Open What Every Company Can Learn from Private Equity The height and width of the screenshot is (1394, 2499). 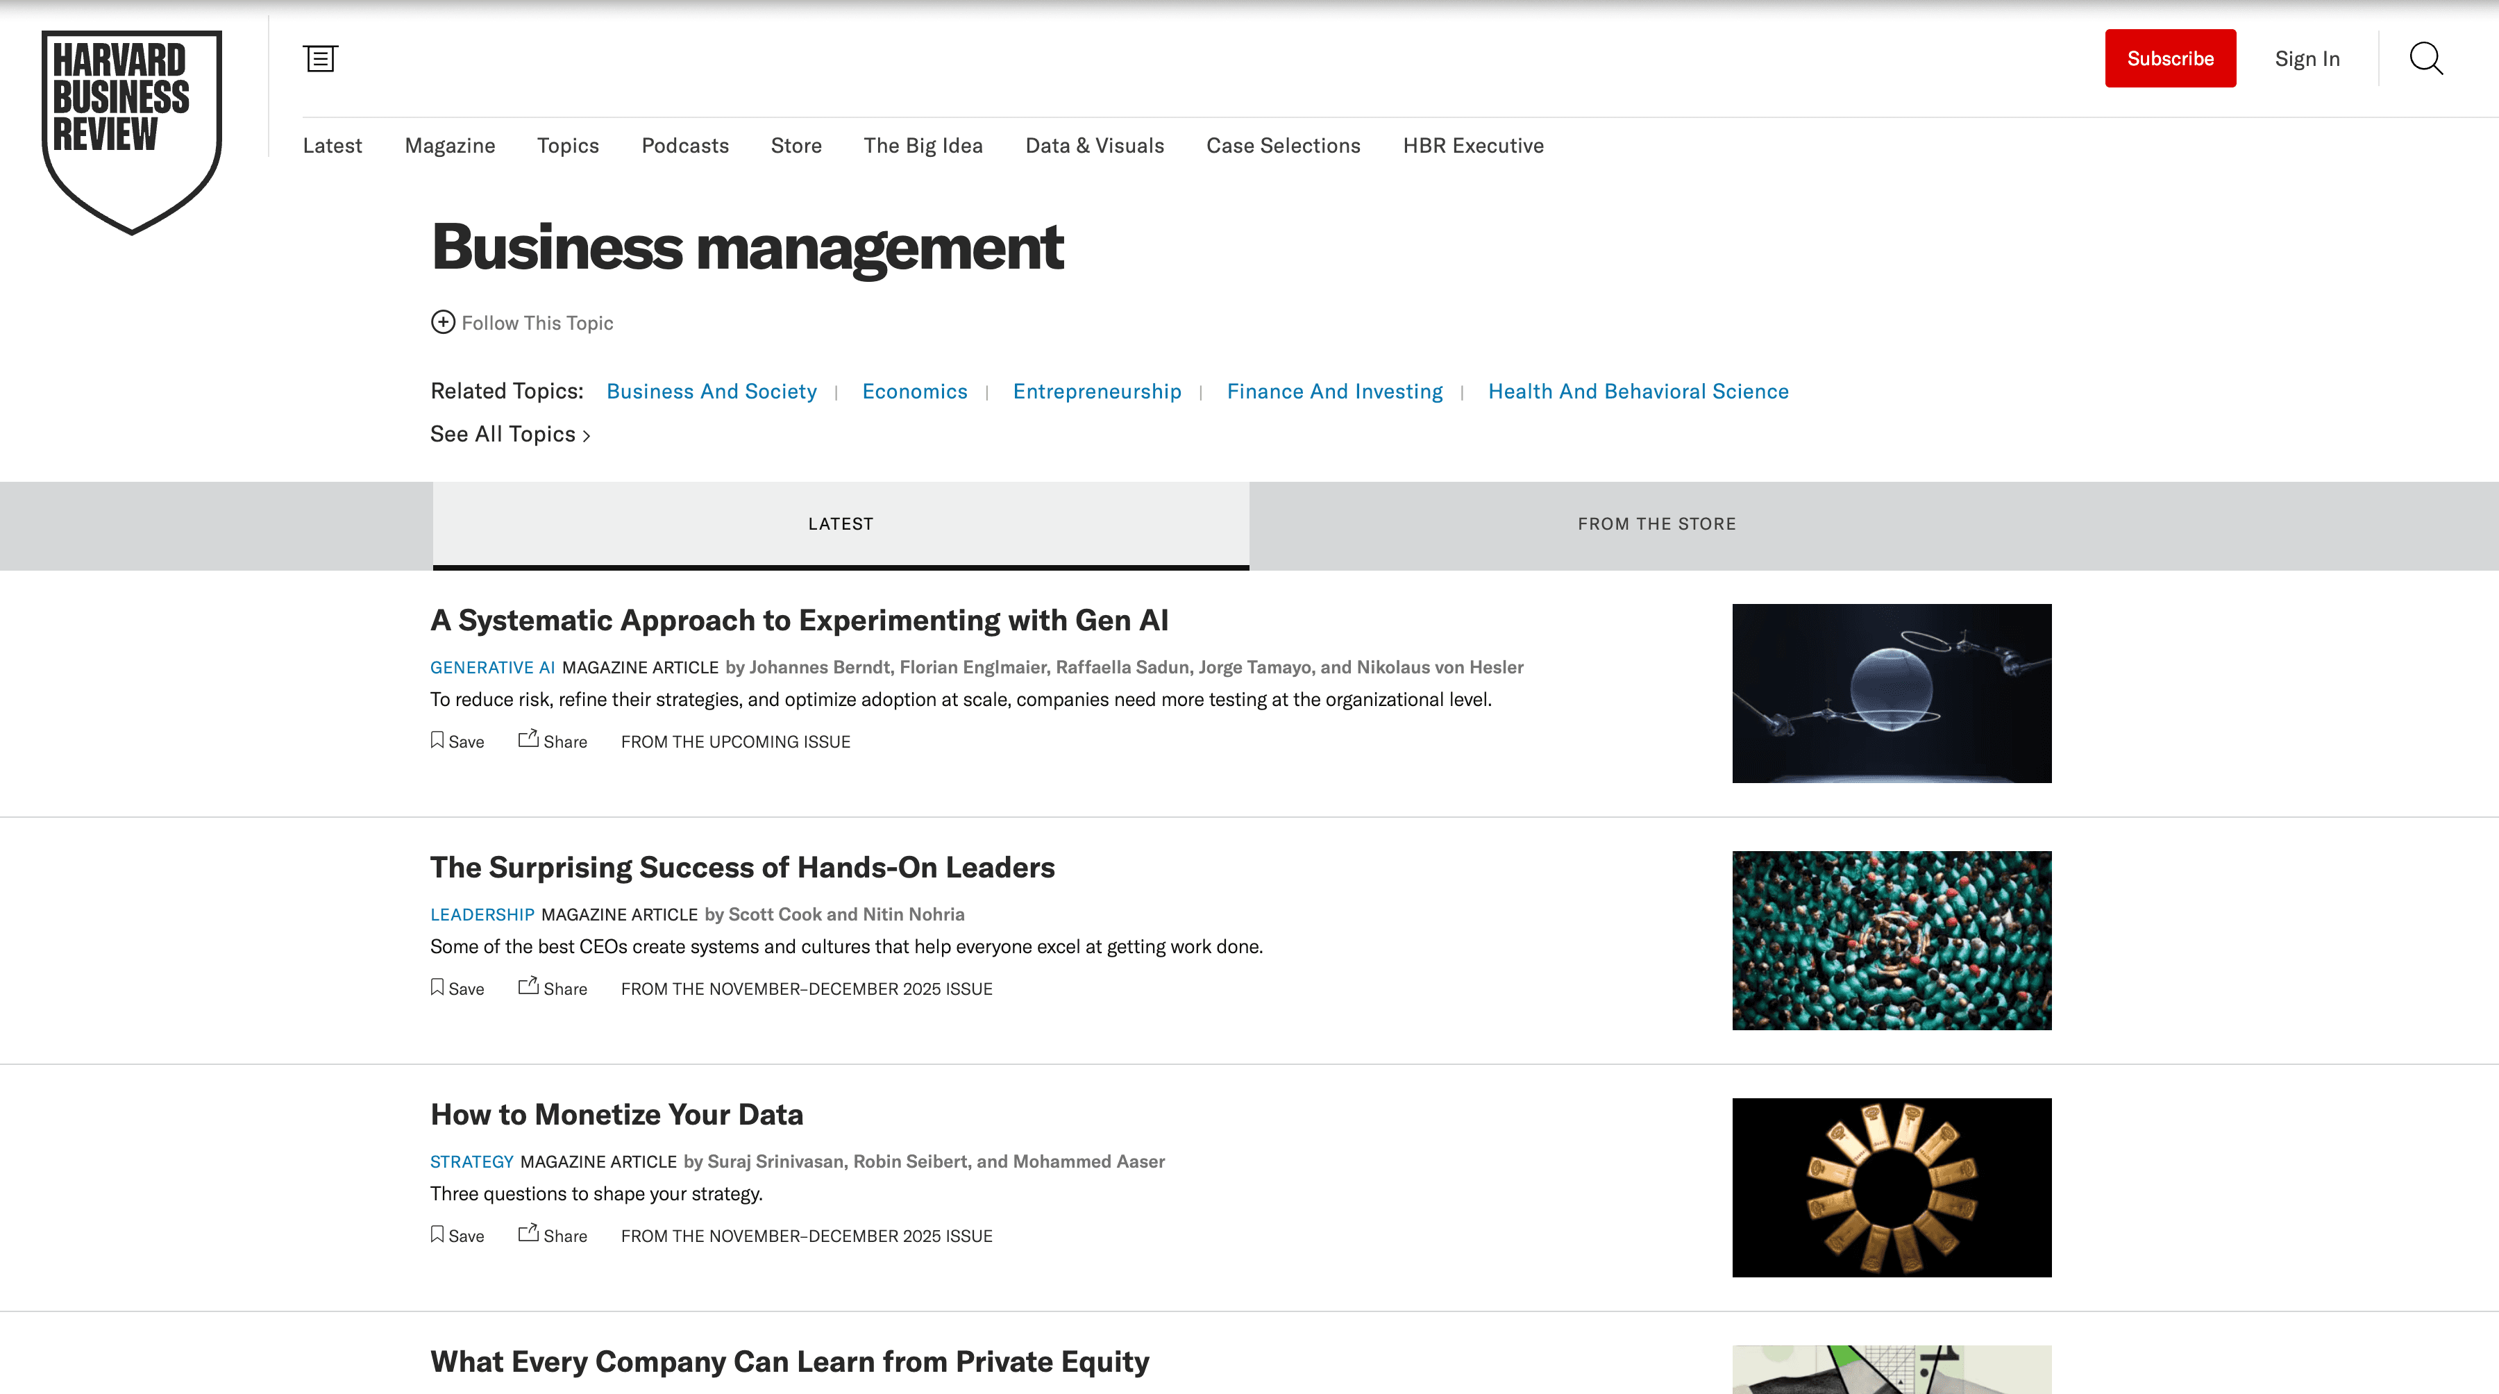pyautogui.click(x=790, y=1362)
